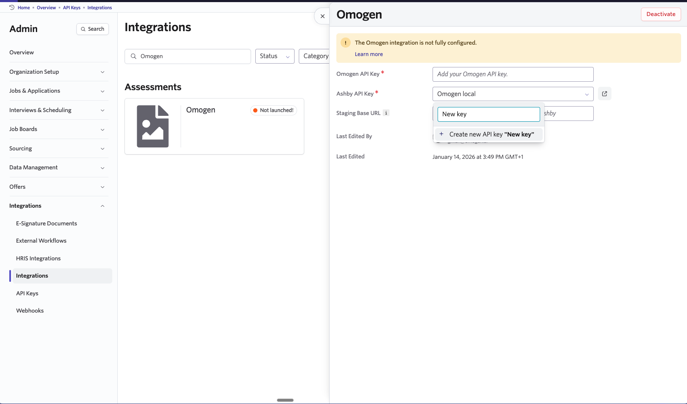Click the warning icon in the configuration banner
687x404 pixels.
346,43
